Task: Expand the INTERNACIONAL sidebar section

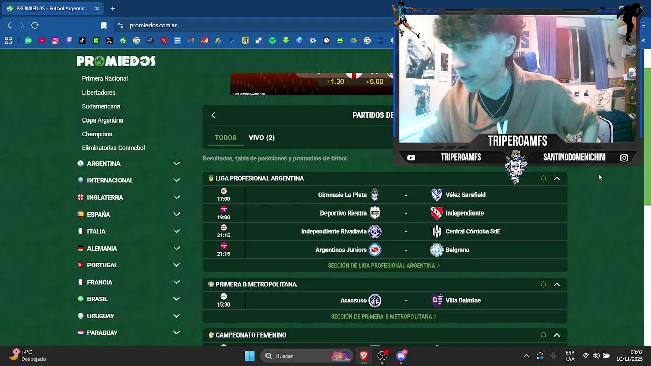Action: pos(176,180)
